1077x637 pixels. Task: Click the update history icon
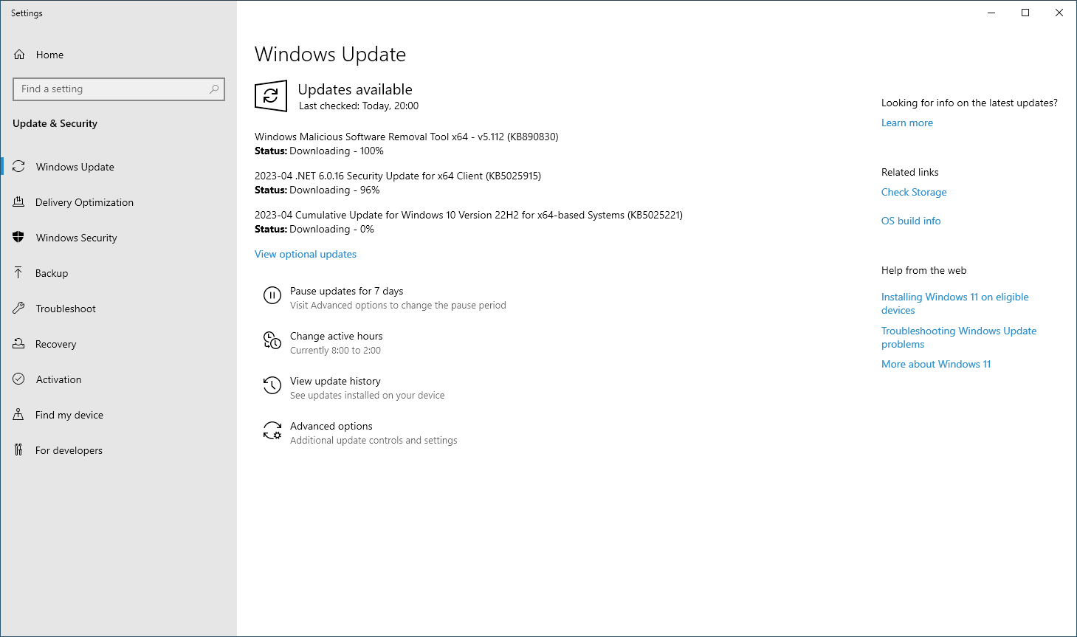(272, 385)
